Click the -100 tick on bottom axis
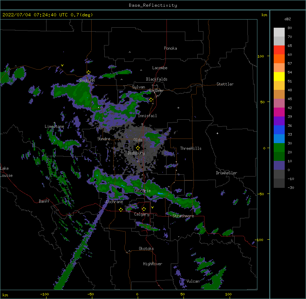 point(45,294)
